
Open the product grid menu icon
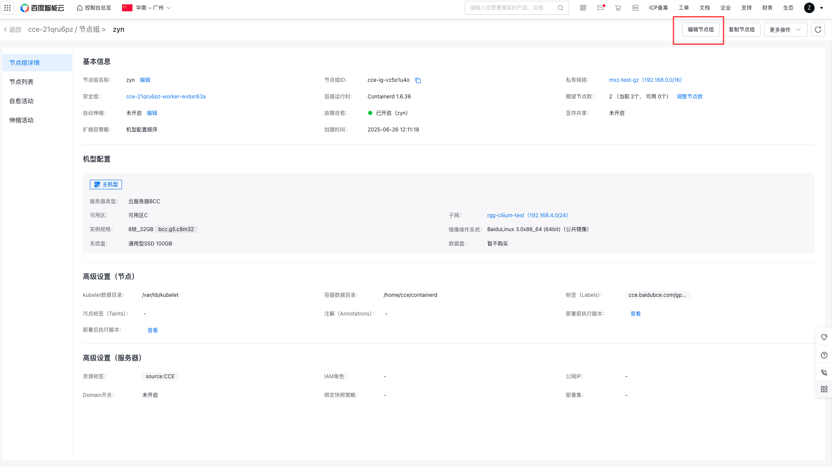(7, 8)
